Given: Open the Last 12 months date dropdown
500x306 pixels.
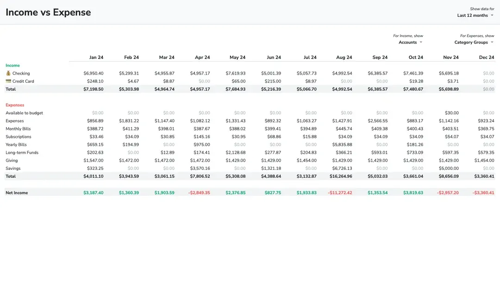Looking at the screenshot, I should tap(475, 15).
